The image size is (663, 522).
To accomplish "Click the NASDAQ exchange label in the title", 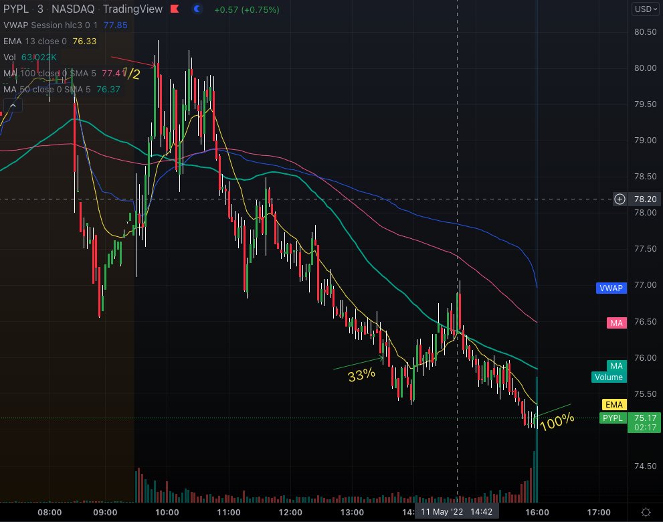I will (73, 9).
